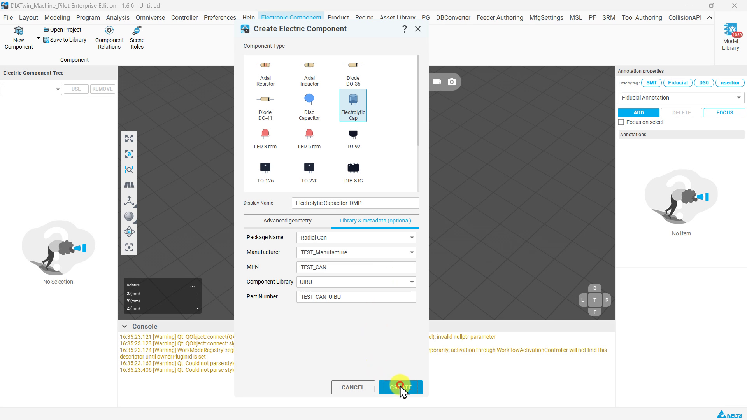
Task: Choose the Diode DO-41 component type
Action: (x=265, y=106)
